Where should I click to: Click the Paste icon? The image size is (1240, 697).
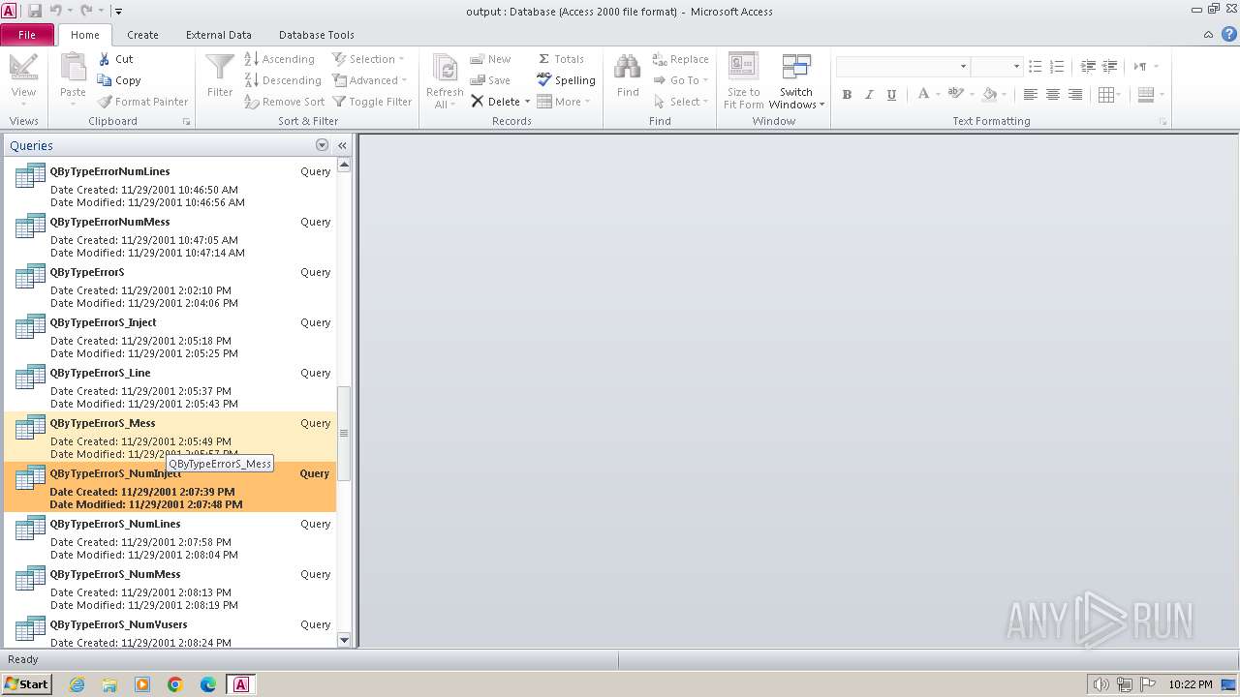pyautogui.click(x=73, y=68)
